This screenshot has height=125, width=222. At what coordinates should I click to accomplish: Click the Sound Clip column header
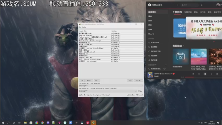95,31
